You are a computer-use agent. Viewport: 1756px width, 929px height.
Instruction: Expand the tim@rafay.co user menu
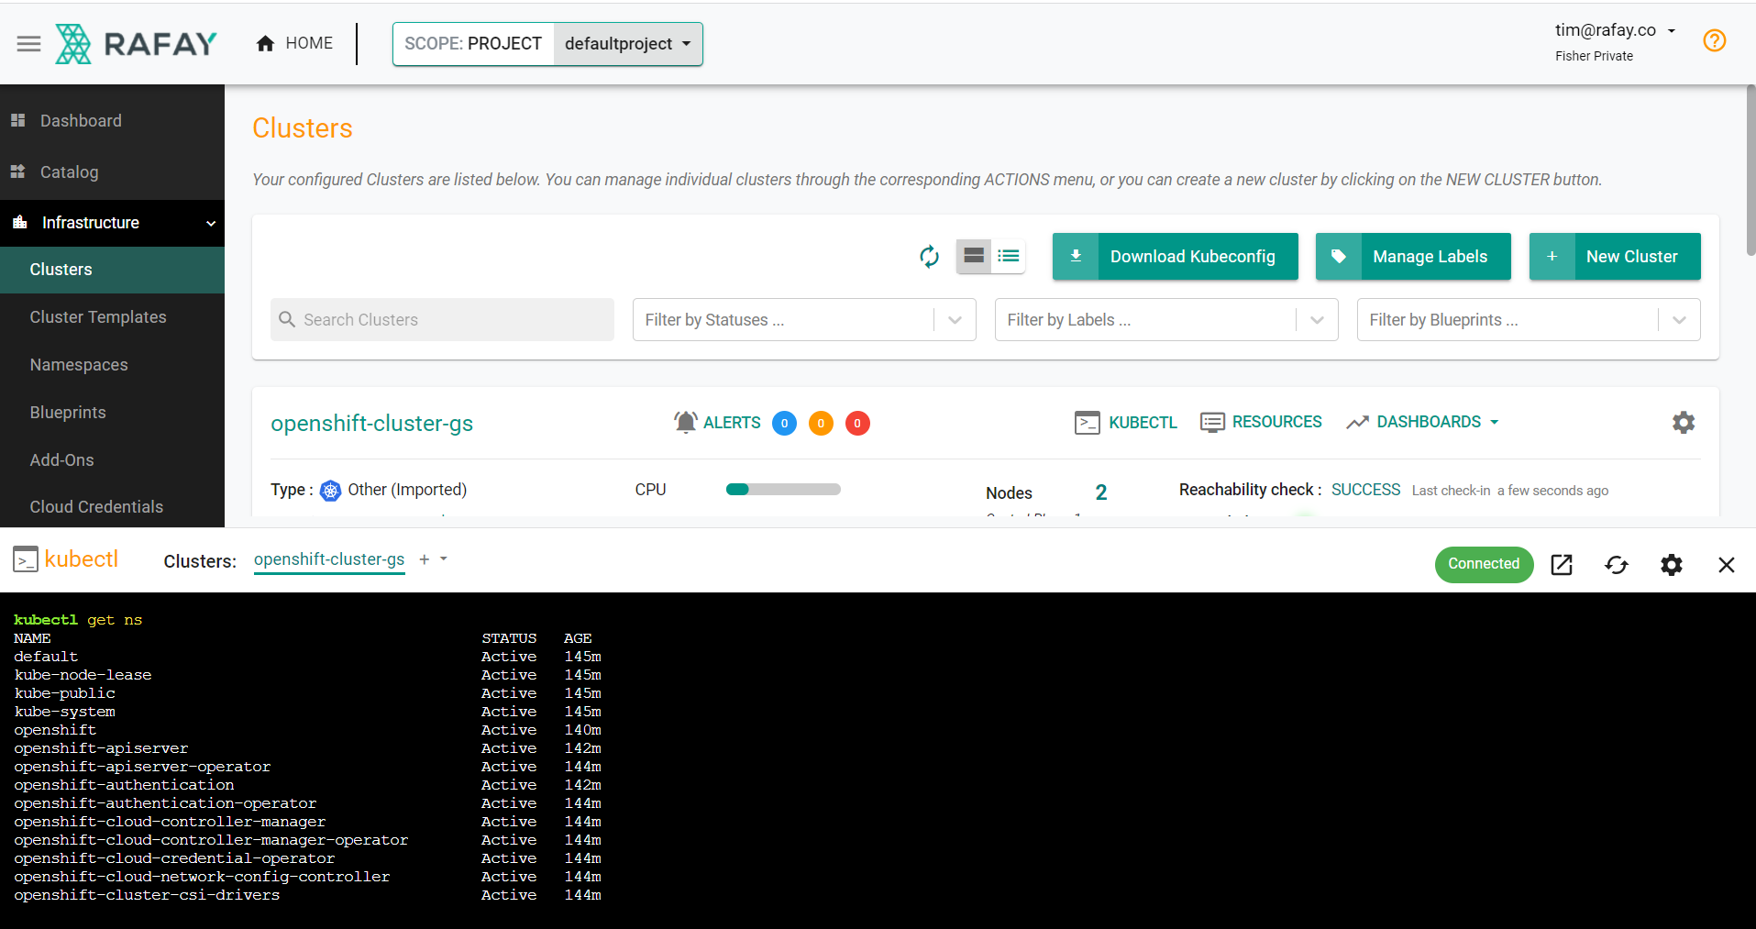1616,31
